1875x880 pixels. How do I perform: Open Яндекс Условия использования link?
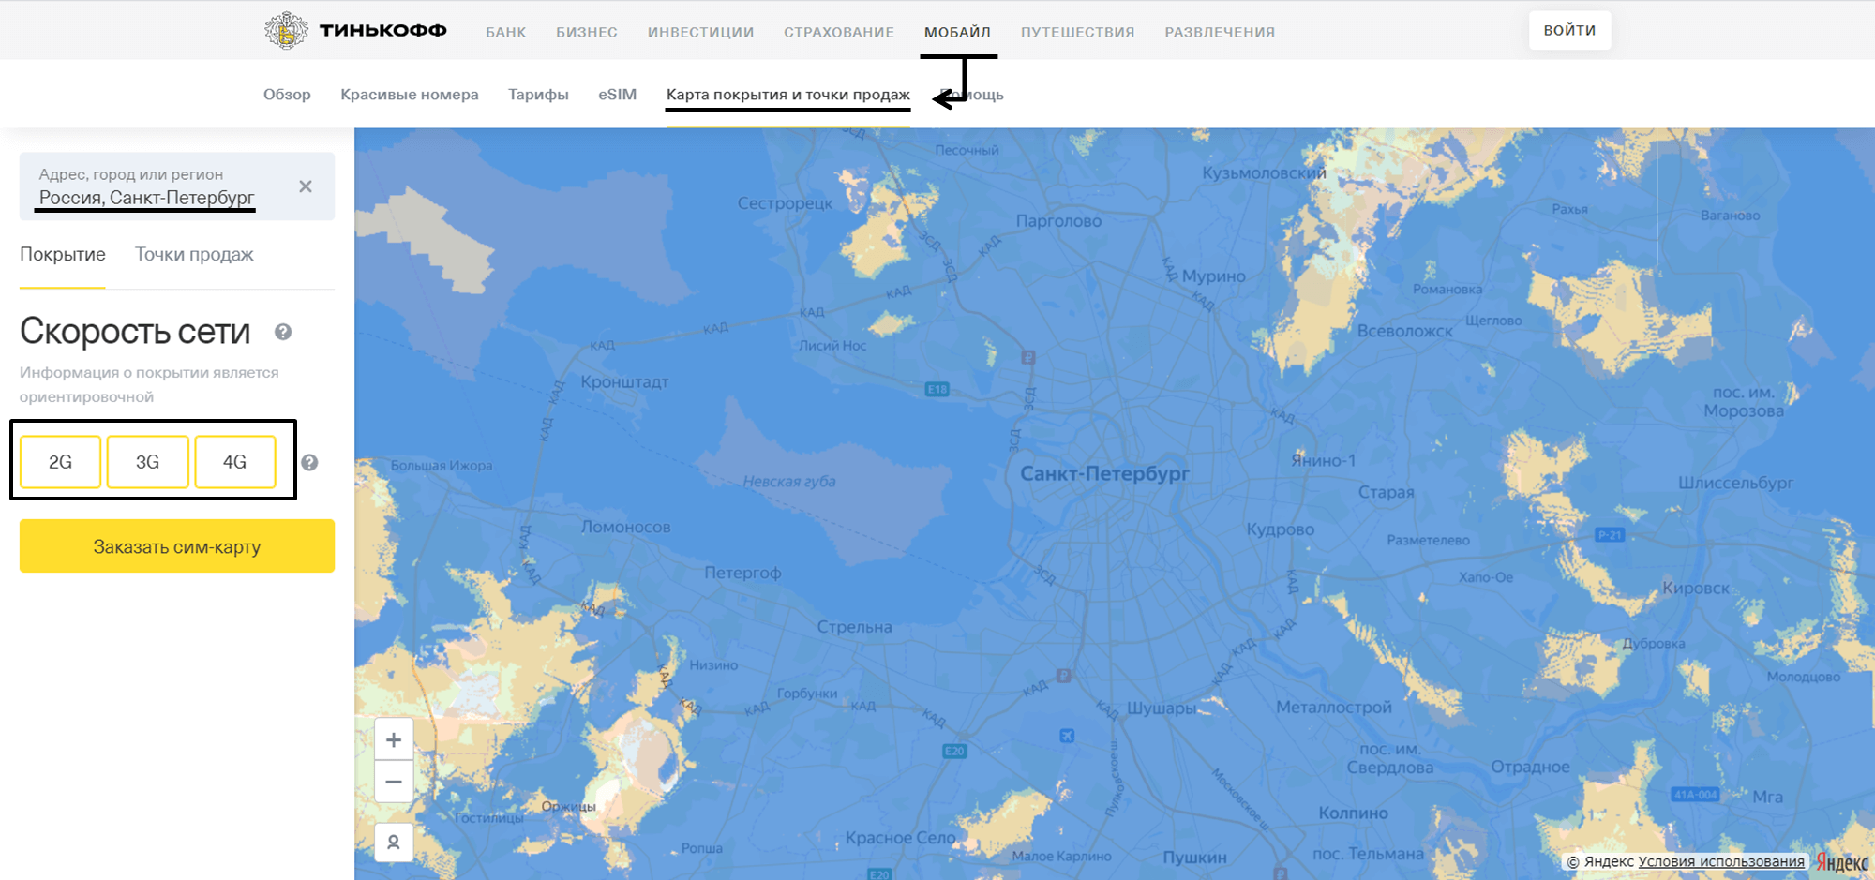tap(1721, 861)
